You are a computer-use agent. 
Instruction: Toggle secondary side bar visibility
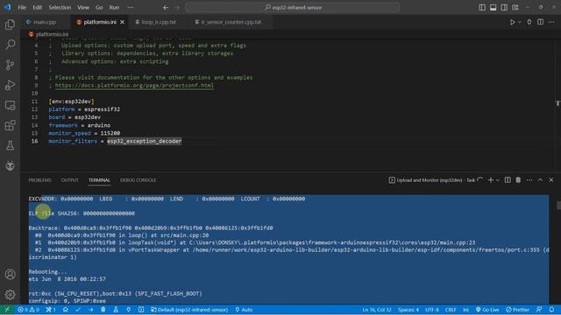(x=504, y=8)
